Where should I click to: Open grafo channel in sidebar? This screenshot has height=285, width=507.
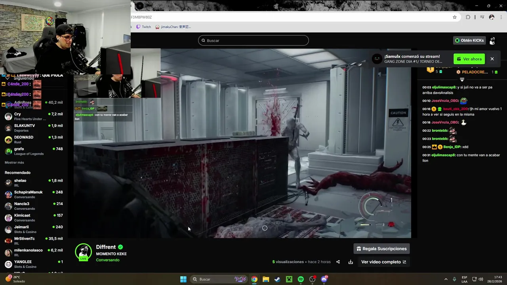click(34, 151)
